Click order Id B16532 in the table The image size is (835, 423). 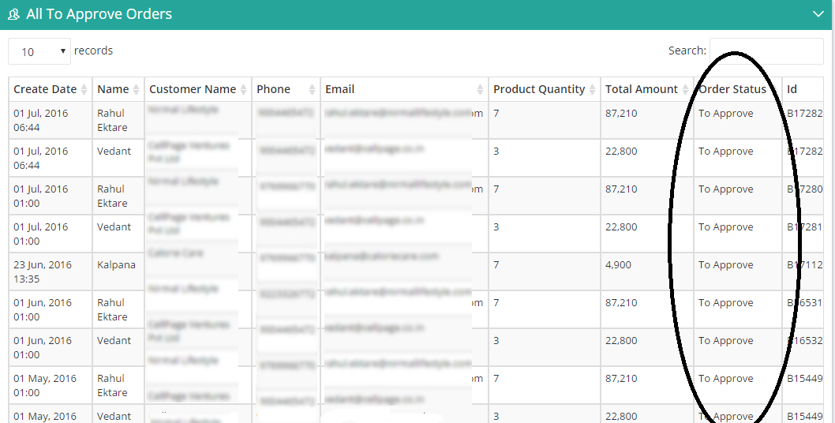[x=805, y=340]
